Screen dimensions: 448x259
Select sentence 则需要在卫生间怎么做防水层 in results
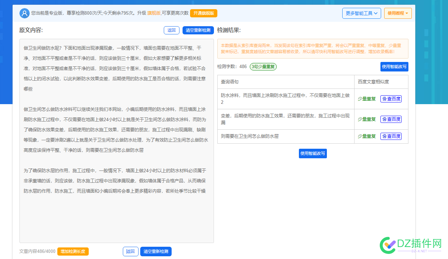pos(250,136)
